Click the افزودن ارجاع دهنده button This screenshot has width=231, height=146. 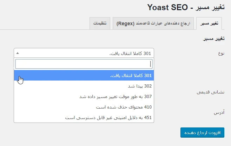point(202,132)
